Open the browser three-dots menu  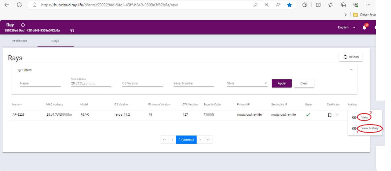[x=368, y=5]
